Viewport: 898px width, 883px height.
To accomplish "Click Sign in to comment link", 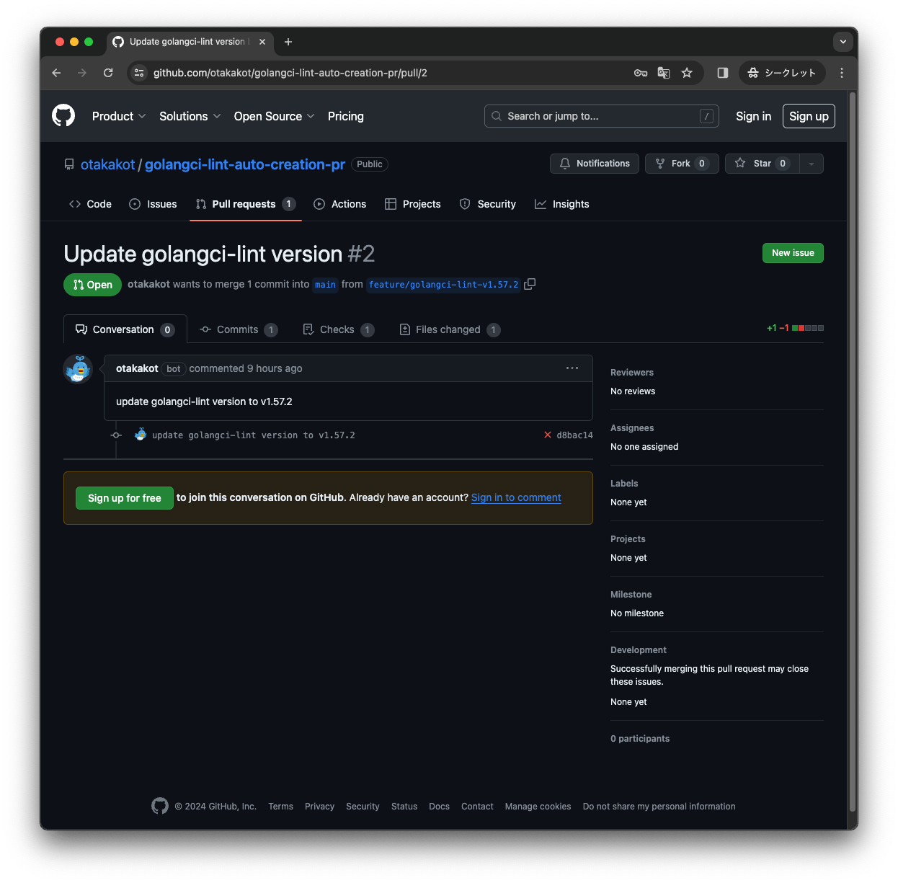I will (x=516, y=497).
